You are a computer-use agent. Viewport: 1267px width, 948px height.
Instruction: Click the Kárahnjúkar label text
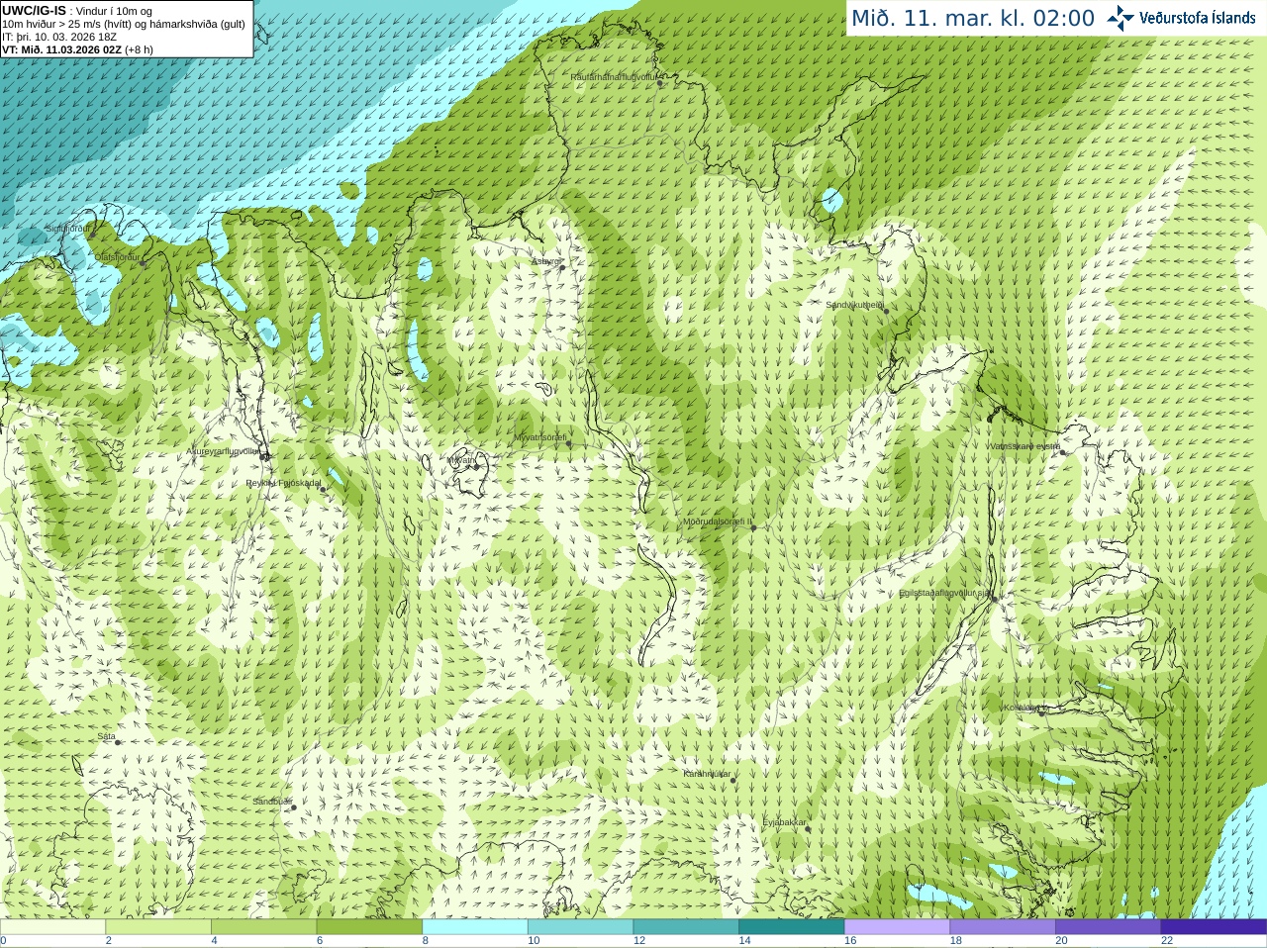pos(708,774)
